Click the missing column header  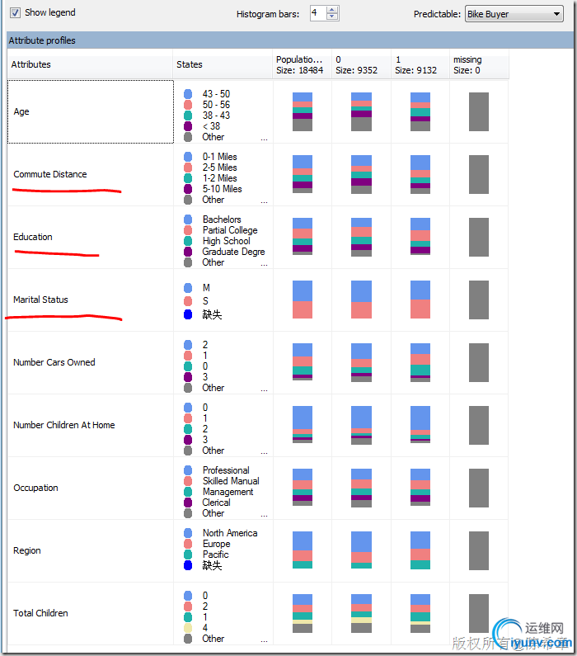479,64
